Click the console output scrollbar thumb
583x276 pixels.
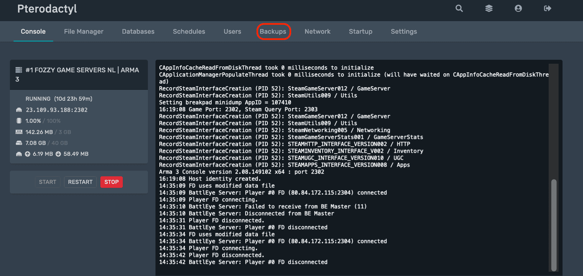[554, 225]
